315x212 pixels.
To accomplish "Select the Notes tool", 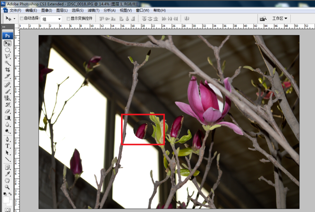I will point(7,167).
